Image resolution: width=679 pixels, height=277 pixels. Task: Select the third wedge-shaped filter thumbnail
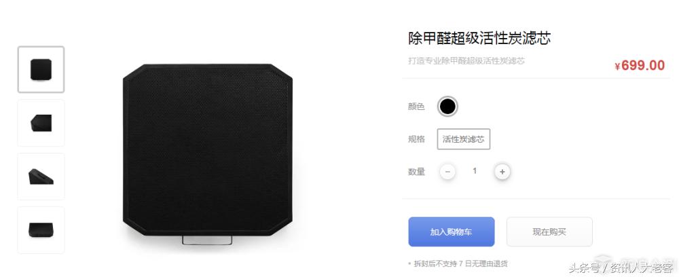(x=41, y=177)
